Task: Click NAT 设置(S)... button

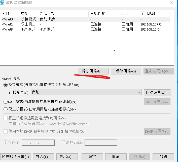Action: [x=157, y=102]
